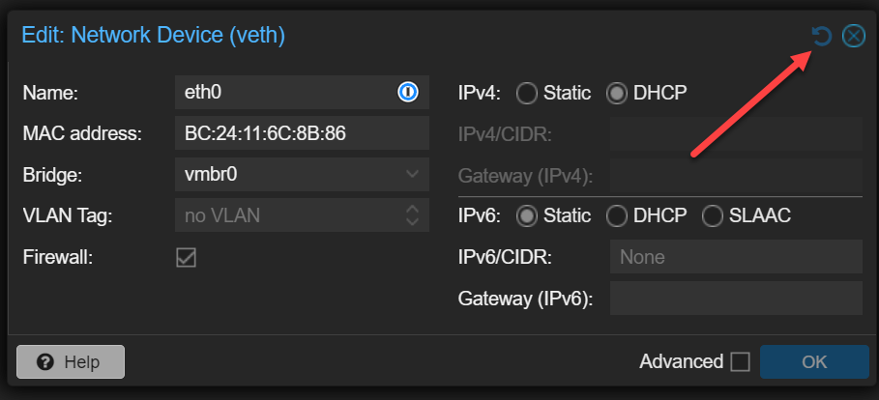Close the Edit Network Device dialog
Image resolution: width=879 pixels, height=400 pixels.
tap(853, 37)
